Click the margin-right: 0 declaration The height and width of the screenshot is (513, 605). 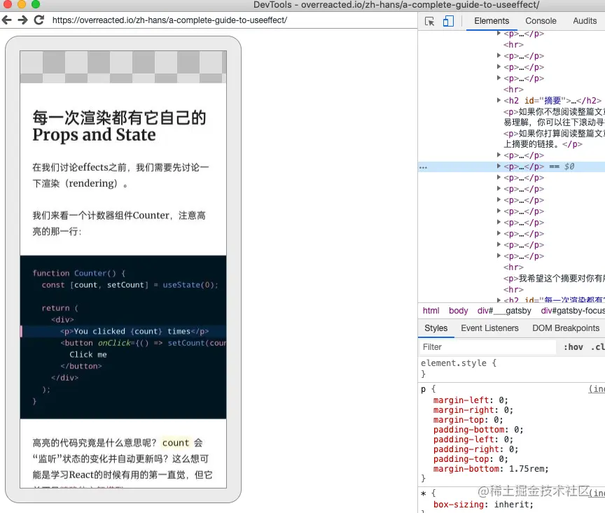pyautogui.click(x=473, y=410)
